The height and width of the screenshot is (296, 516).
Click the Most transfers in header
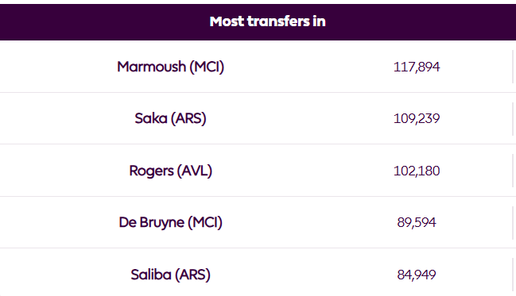[x=268, y=21]
